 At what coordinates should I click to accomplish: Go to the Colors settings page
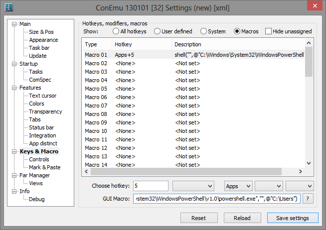click(36, 104)
